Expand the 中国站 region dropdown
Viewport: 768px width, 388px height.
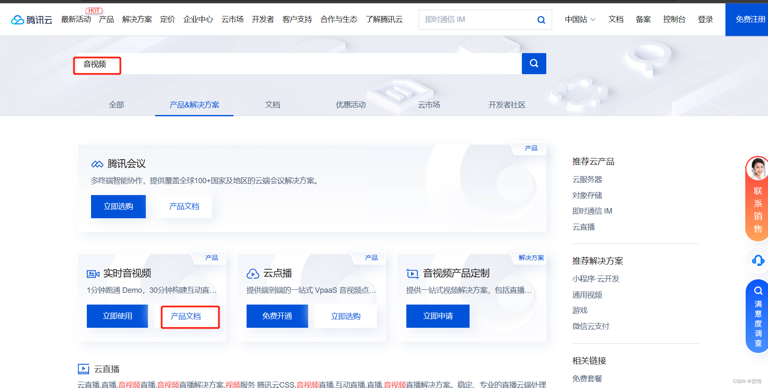[580, 19]
